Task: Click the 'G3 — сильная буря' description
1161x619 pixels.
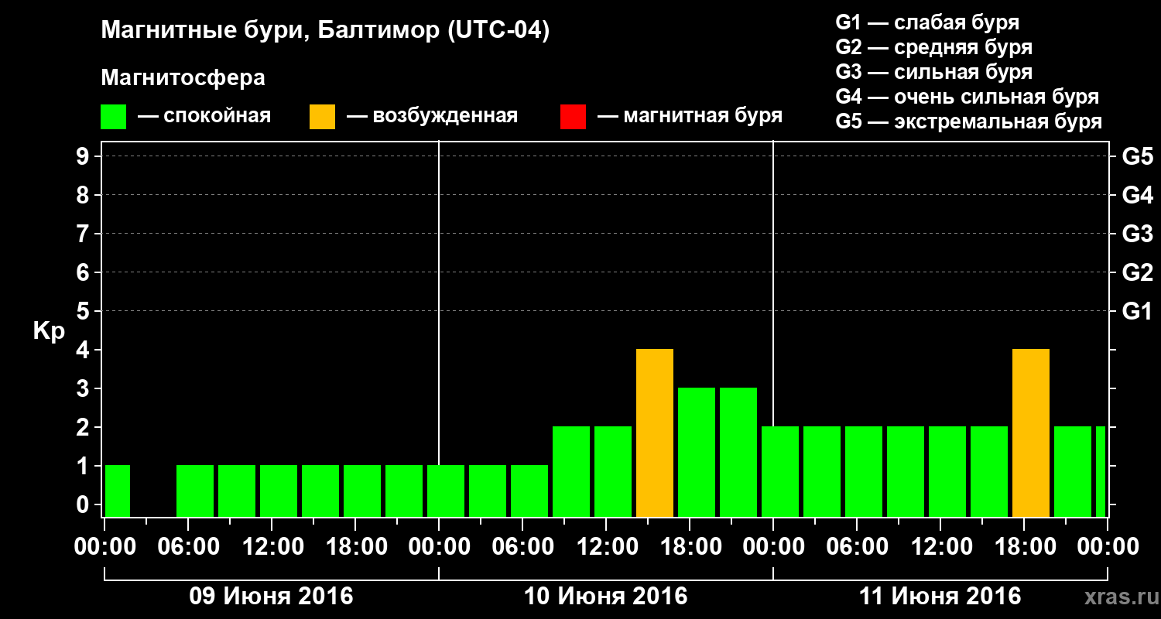Action: pyautogui.click(x=934, y=72)
